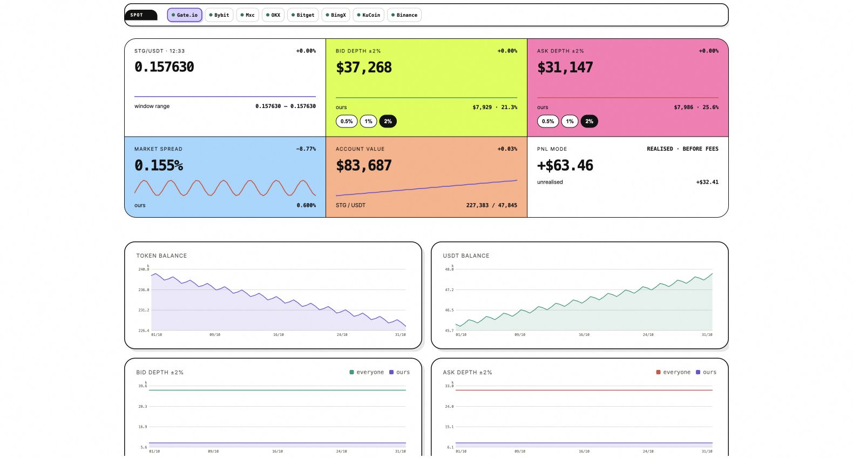Click the account value change +0.03%
This screenshot has height=458, width=853.
pyautogui.click(x=507, y=149)
